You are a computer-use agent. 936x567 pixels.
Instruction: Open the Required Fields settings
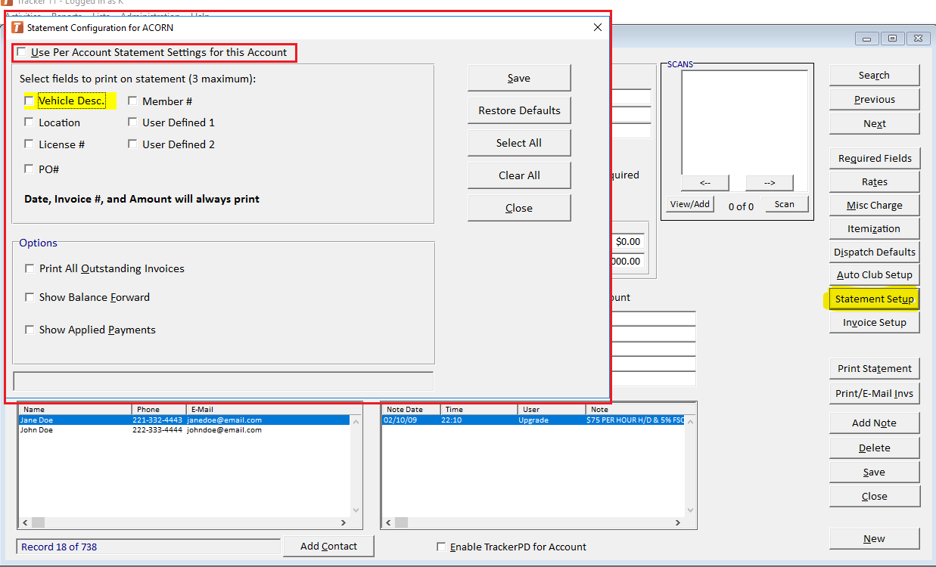point(874,158)
